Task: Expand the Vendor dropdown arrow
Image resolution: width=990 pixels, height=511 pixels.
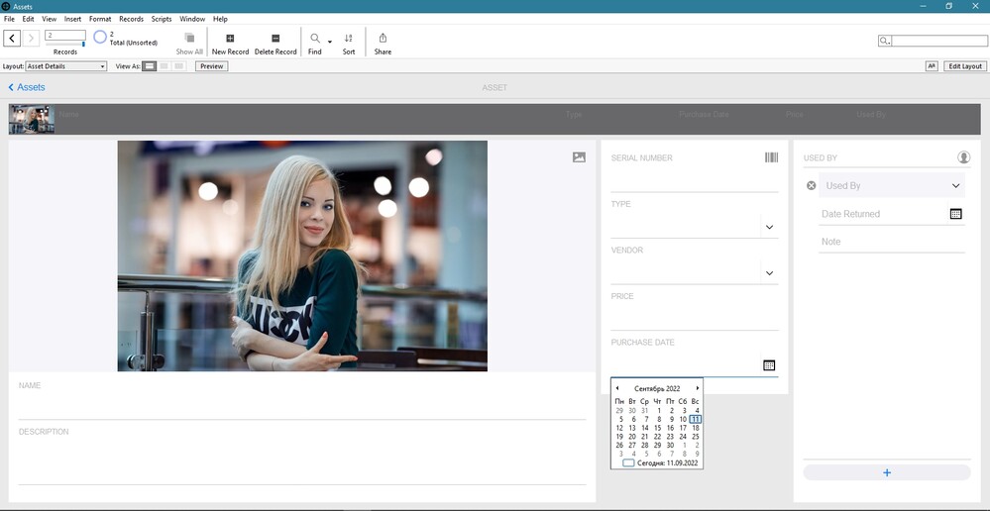Action: click(x=769, y=273)
